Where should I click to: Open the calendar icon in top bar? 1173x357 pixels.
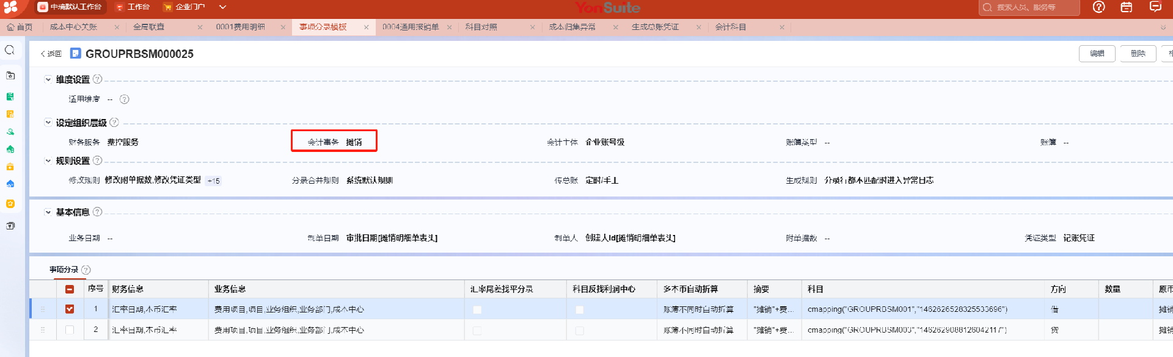tap(1127, 7)
